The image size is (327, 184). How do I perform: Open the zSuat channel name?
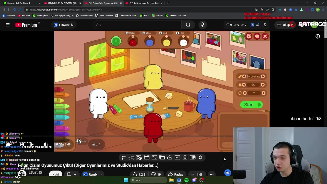coord(33,172)
